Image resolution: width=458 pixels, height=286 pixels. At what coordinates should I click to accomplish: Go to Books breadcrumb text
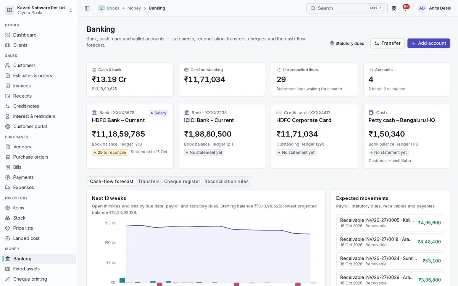(113, 8)
